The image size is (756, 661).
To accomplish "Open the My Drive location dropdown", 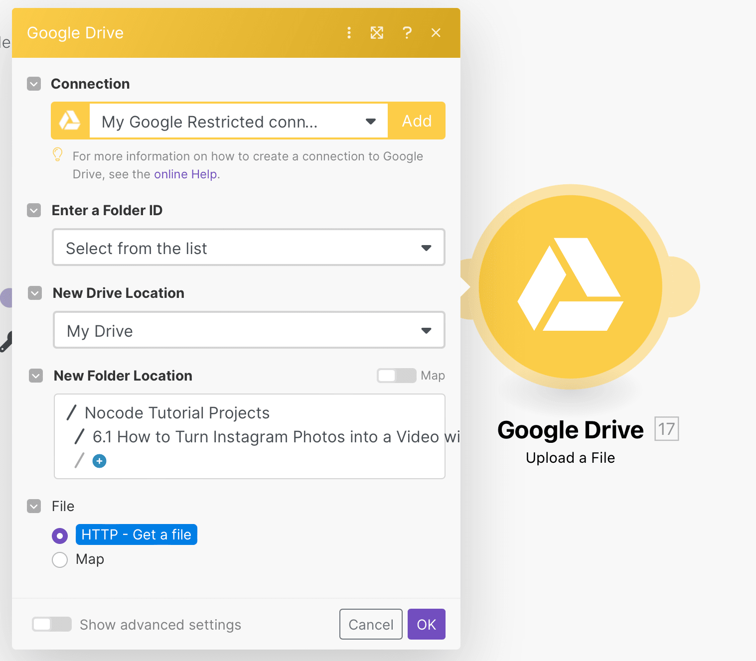I will 426,330.
